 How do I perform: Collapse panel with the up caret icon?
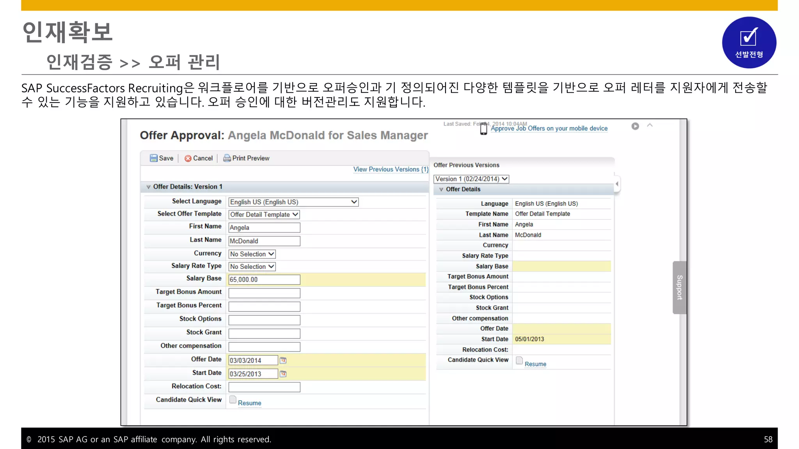(x=650, y=125)
